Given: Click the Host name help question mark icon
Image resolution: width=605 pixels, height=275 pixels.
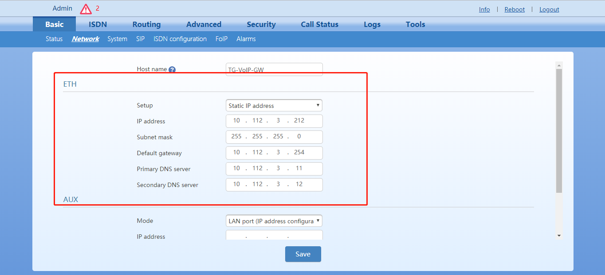Looking at the screenshot, I should click(x=172, y=69).
